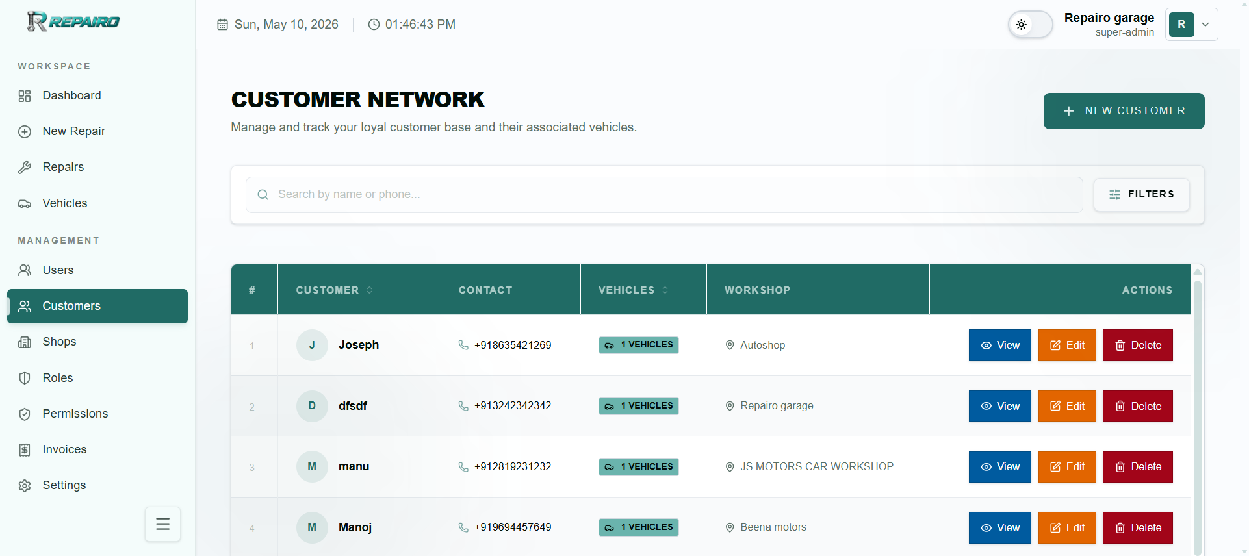Image resolution: width=1249 pixels, height=556 pixels.
Task: Edit customer Manoj
Action: pos(1067,528)
